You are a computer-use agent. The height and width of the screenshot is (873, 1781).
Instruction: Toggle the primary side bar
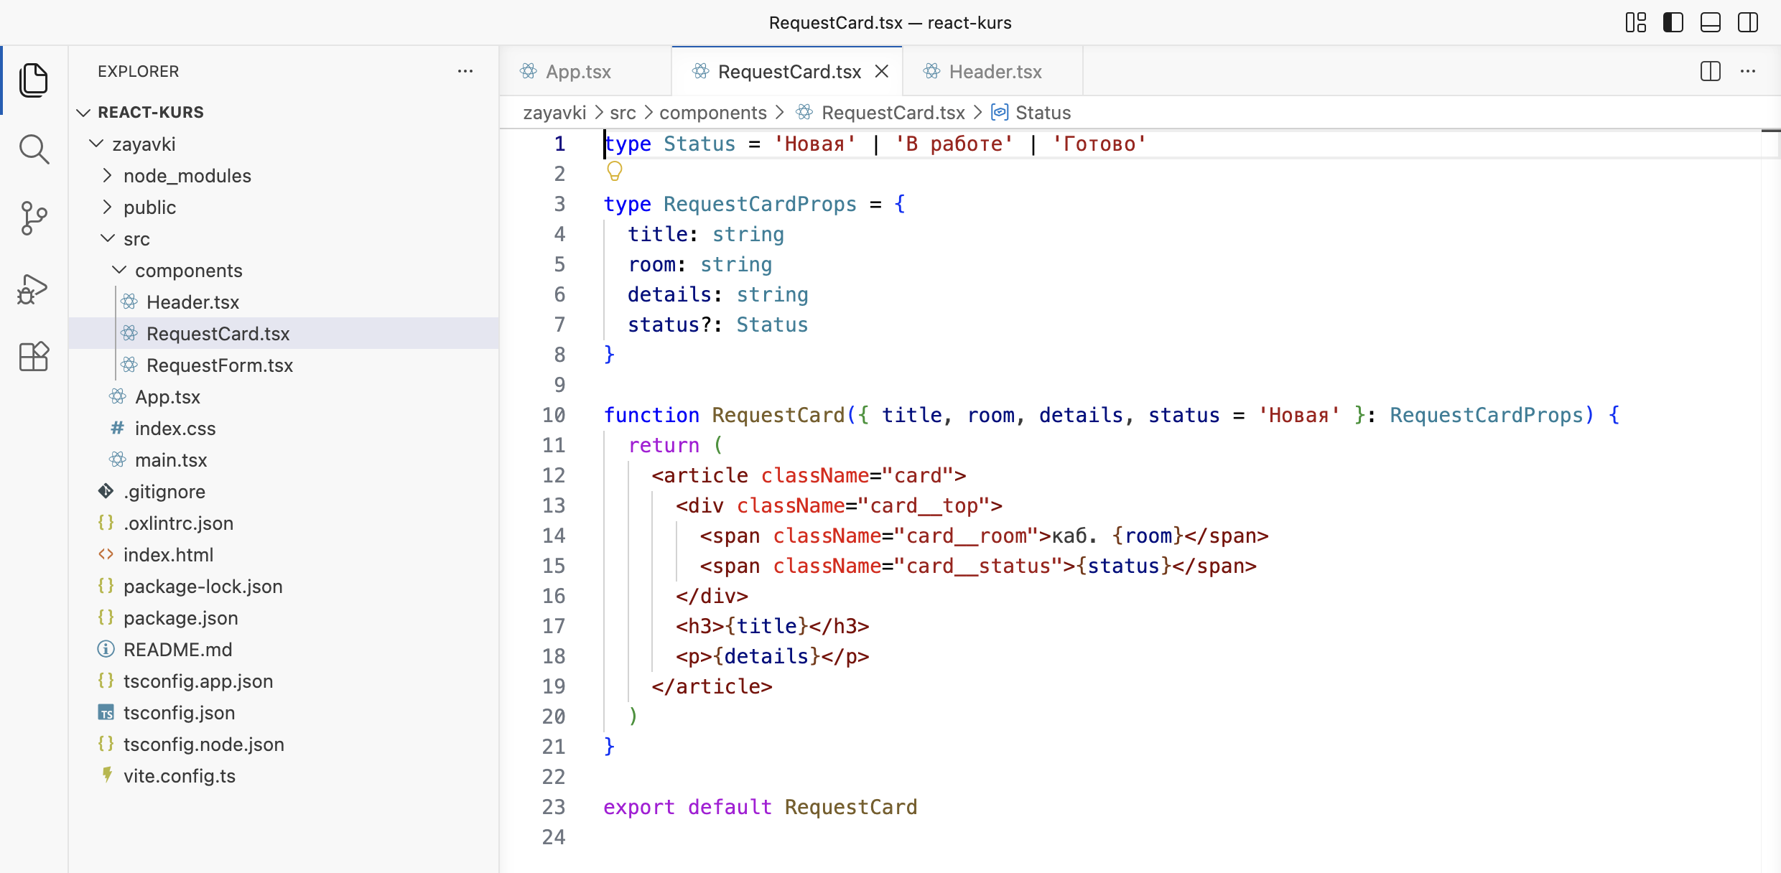point(1673,23)
